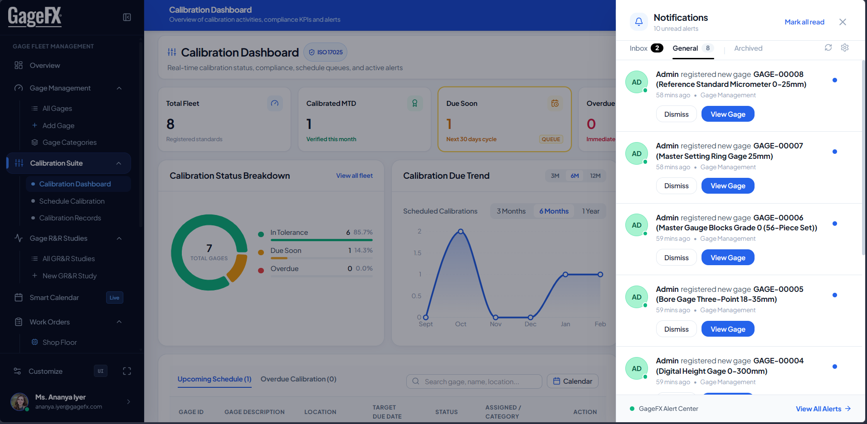Click the Customize sliders icon
The height and width of the screenshot is (424, 867).
coord(17,371)
